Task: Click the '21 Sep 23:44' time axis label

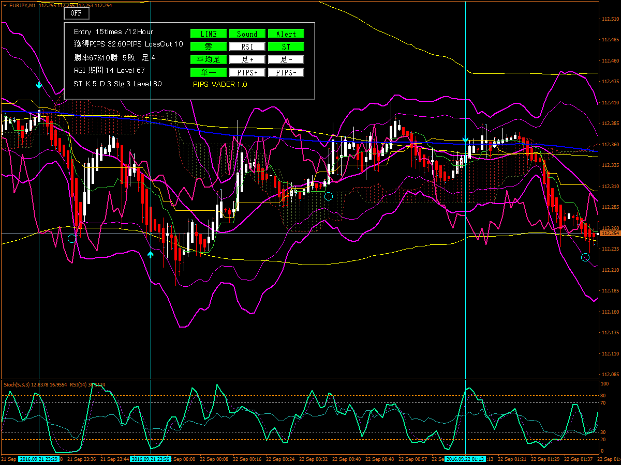Action: click(x=115, y=459)
